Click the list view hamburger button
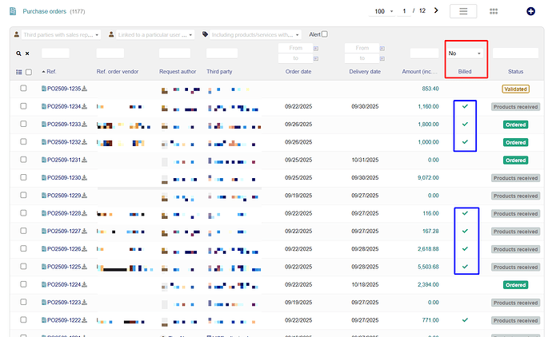Viewport: 552px width, 337px height. [463, 11]
